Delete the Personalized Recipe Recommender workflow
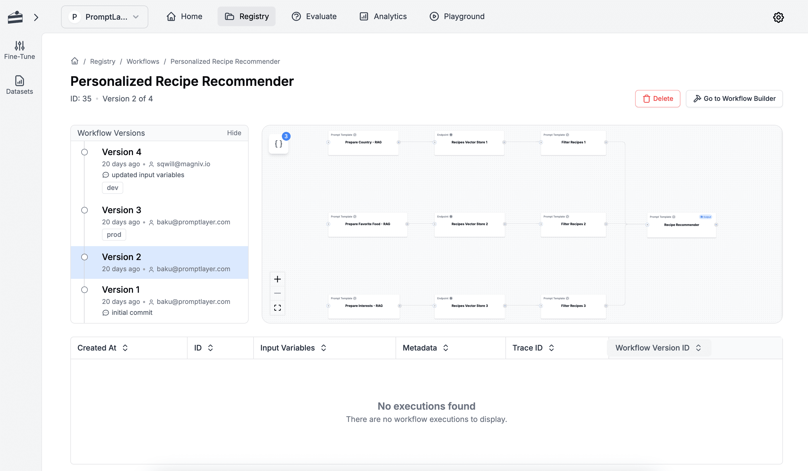This screenshot has width=808, height=471. pos(658,98)
